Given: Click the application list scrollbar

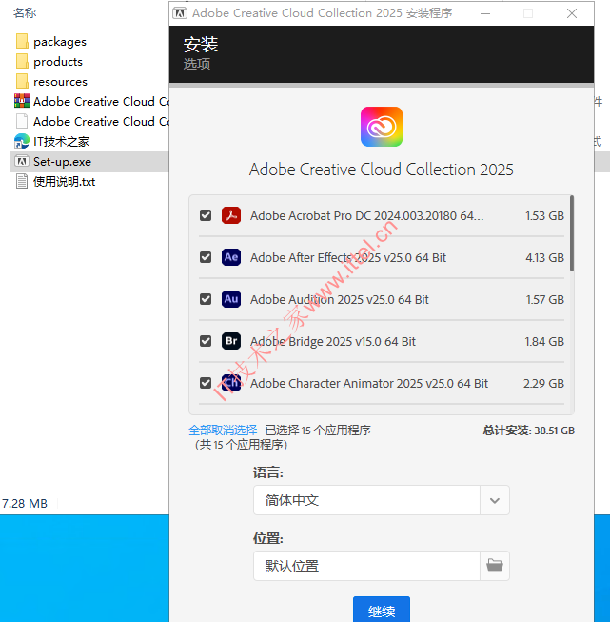Looking at the screenshot, I should 572,233.
